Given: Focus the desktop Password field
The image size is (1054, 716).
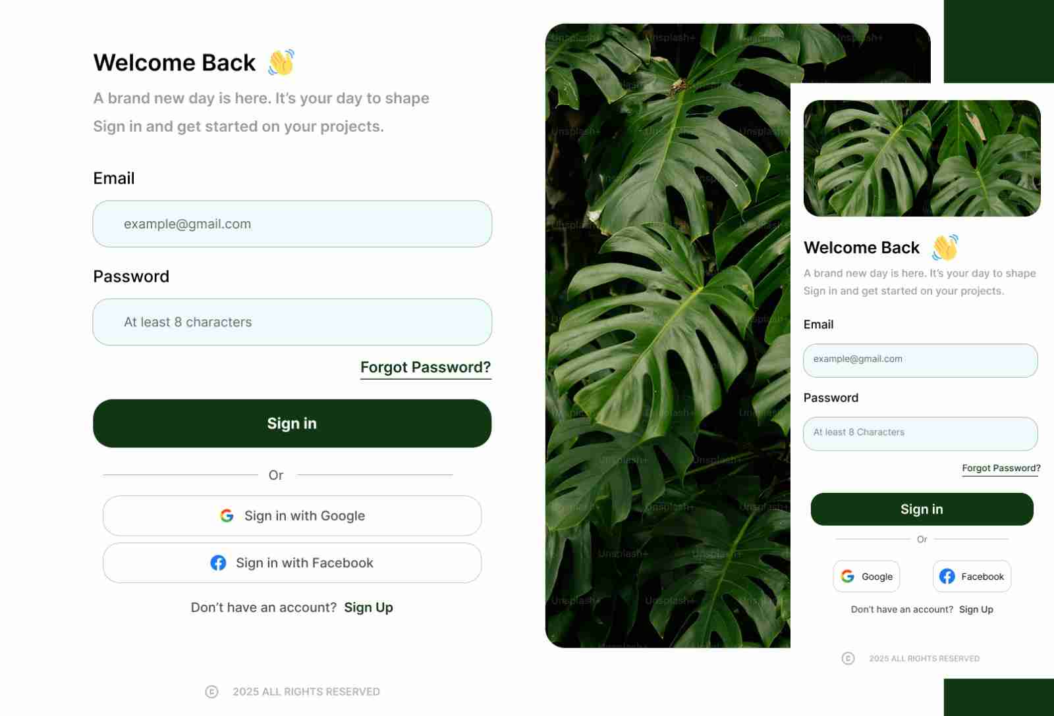Looking at the screenshot, I should pyautogui.click(x=292, y=322).
